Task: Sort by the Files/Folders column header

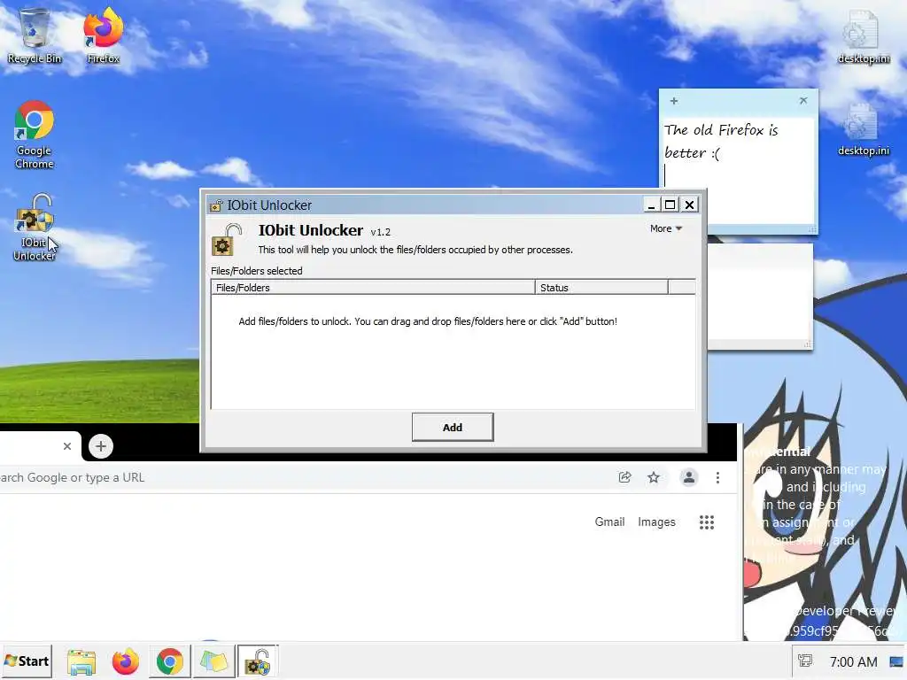Action: (x=373, y=288)
